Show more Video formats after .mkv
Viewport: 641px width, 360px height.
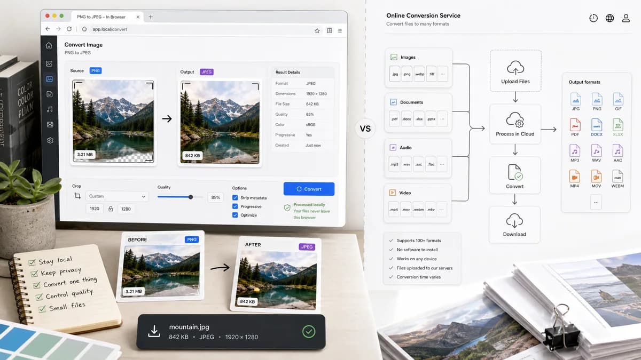[442, 210]
